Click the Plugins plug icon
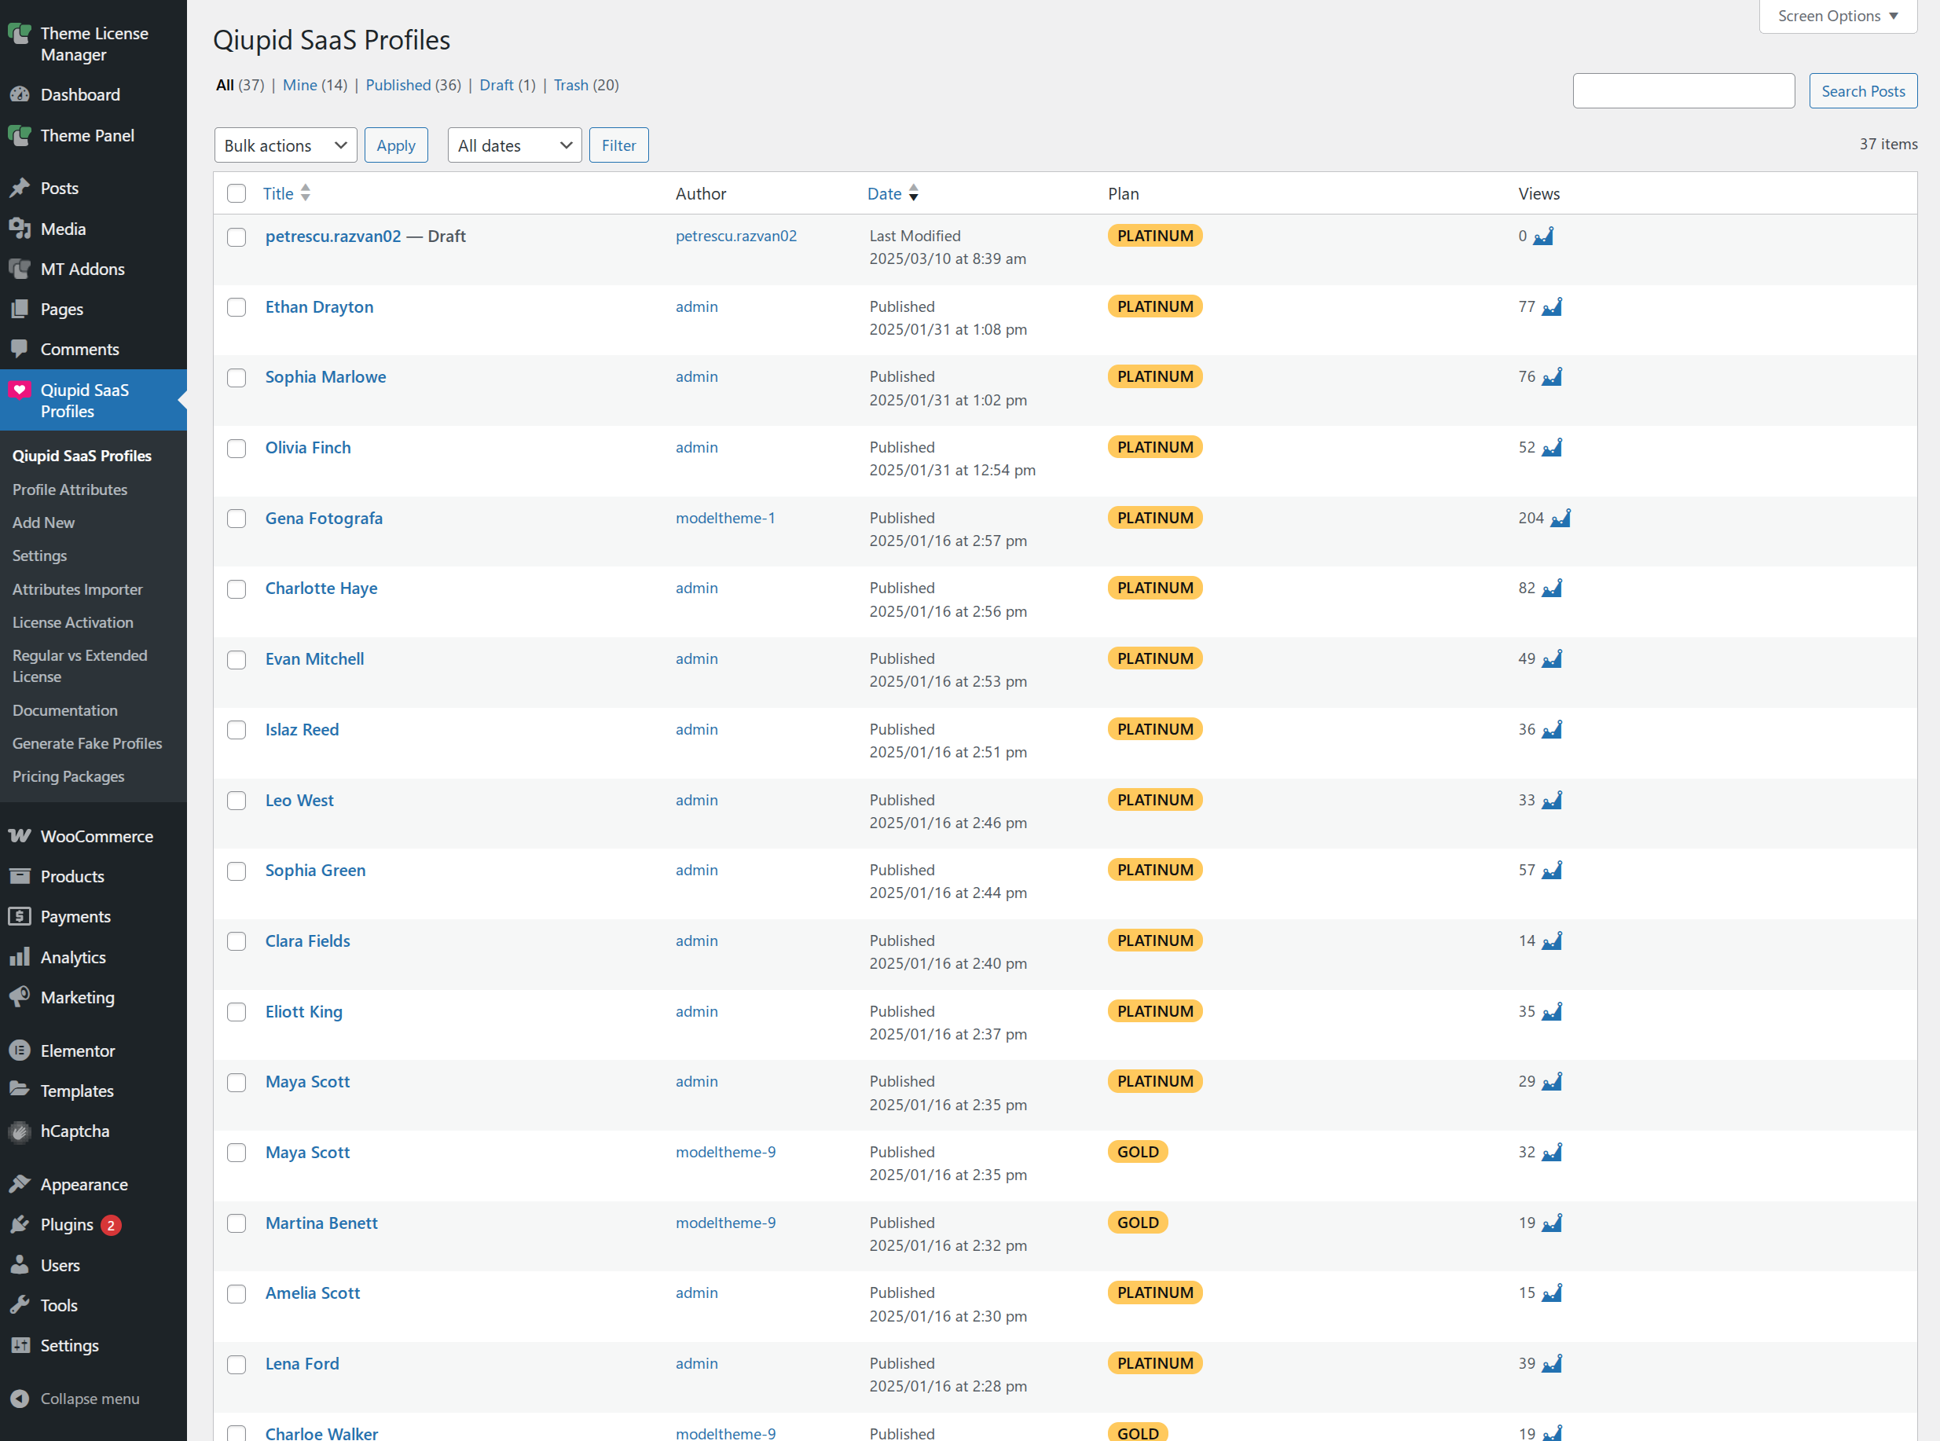Viewport: 1940px width, 1441px height. pos(19,1225)
